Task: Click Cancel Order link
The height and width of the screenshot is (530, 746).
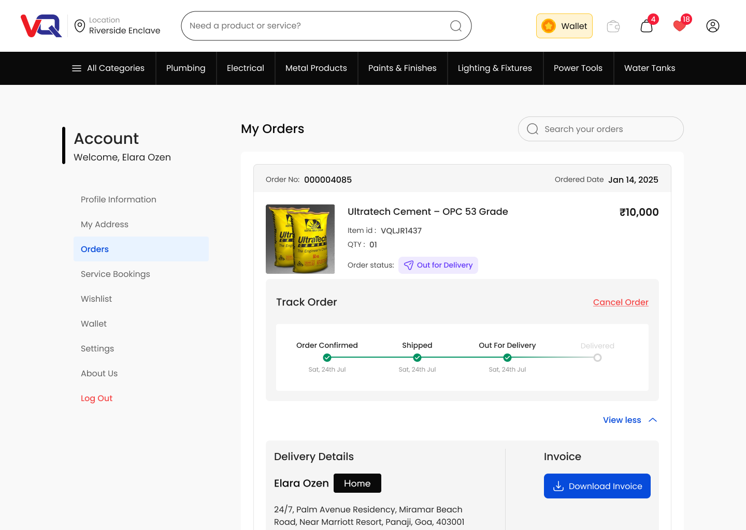Action: 621,302
